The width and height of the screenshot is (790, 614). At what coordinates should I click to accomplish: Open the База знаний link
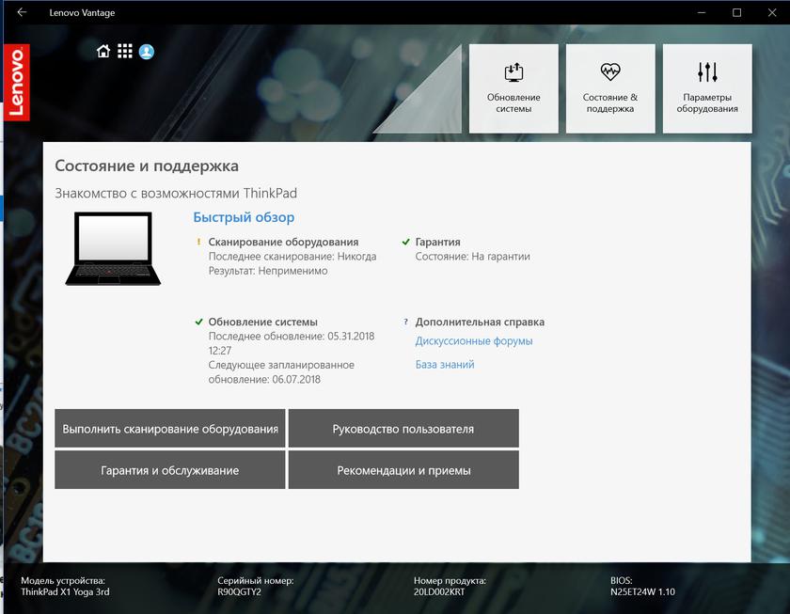[445, 365]
